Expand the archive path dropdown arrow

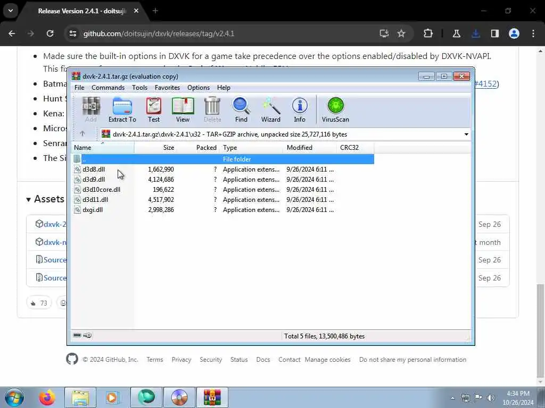tap(466, 134)
